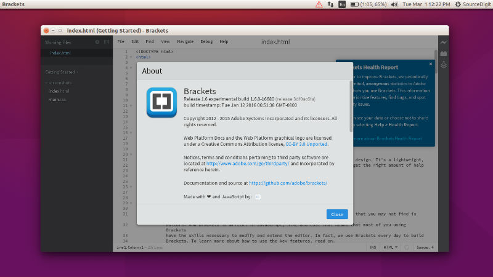The height and width of the screenshot is (277, 493).
Task: Open the github.com/adobe/brackets link
Action: coord(288,183)
